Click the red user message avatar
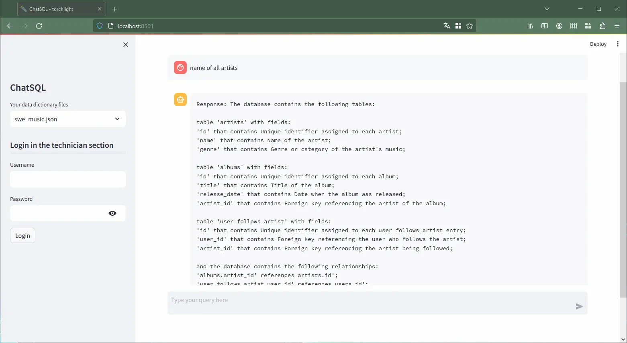Viewport: 627px width, 343px height. (x=180, y=67)
